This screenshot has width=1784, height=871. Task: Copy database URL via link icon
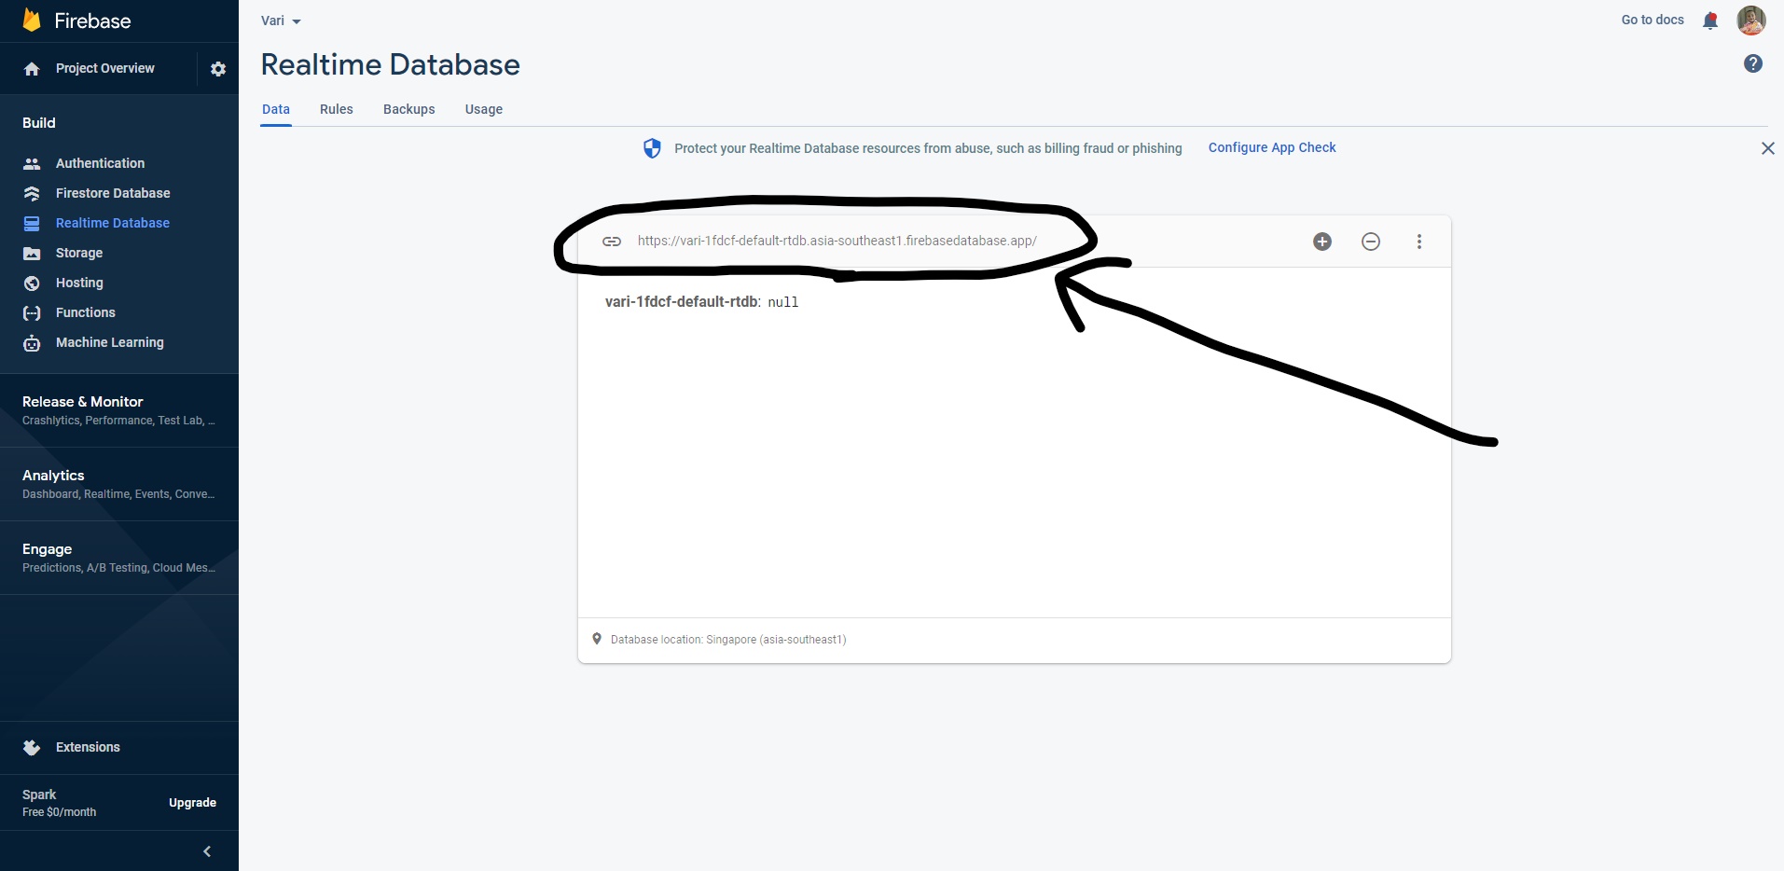coord(612,242)
